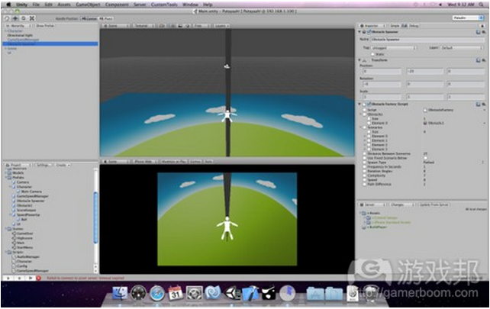Click the Show Prefab button
The height and width of the screenshot is (309, 490).
45,26
